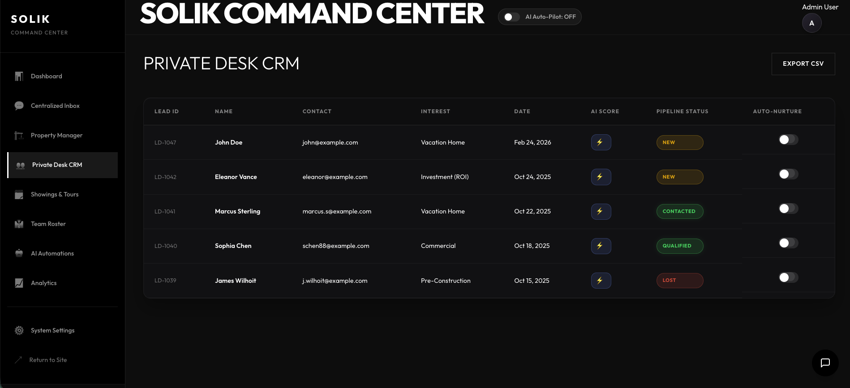Open Marcus Sterling's CONTACTED status
This screenshot has height=388, width=850.
pos(680,211)
